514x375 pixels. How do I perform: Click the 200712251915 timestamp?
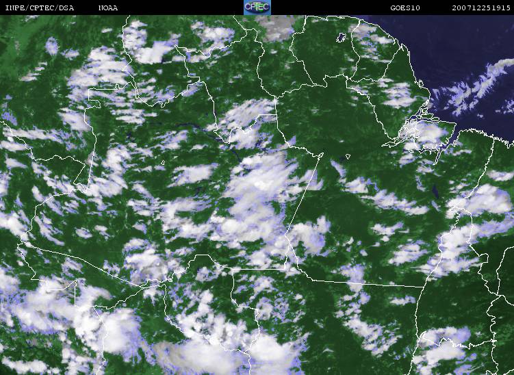point(481,8)
